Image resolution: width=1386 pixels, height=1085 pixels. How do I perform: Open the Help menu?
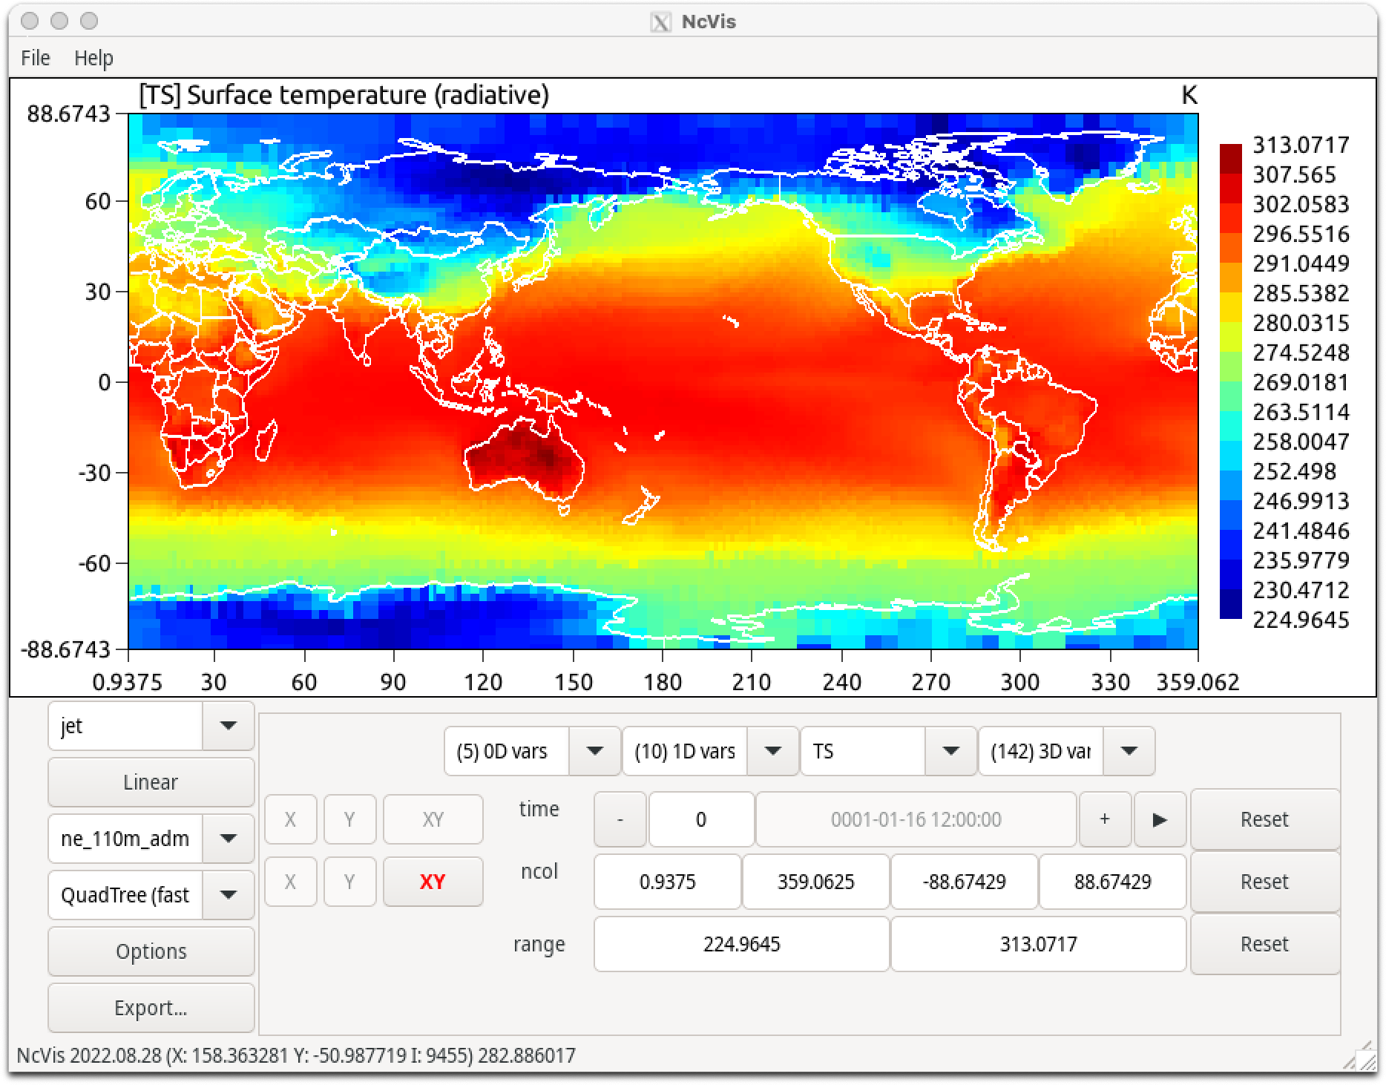[93, 58]
